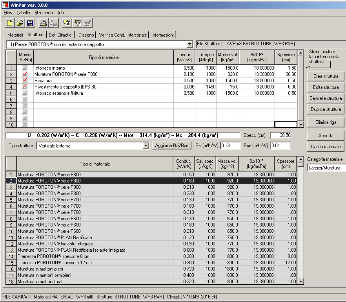Select the 'Muratura in mattoni pieni' row
The image size is (346, 302).
click(151, 269)
